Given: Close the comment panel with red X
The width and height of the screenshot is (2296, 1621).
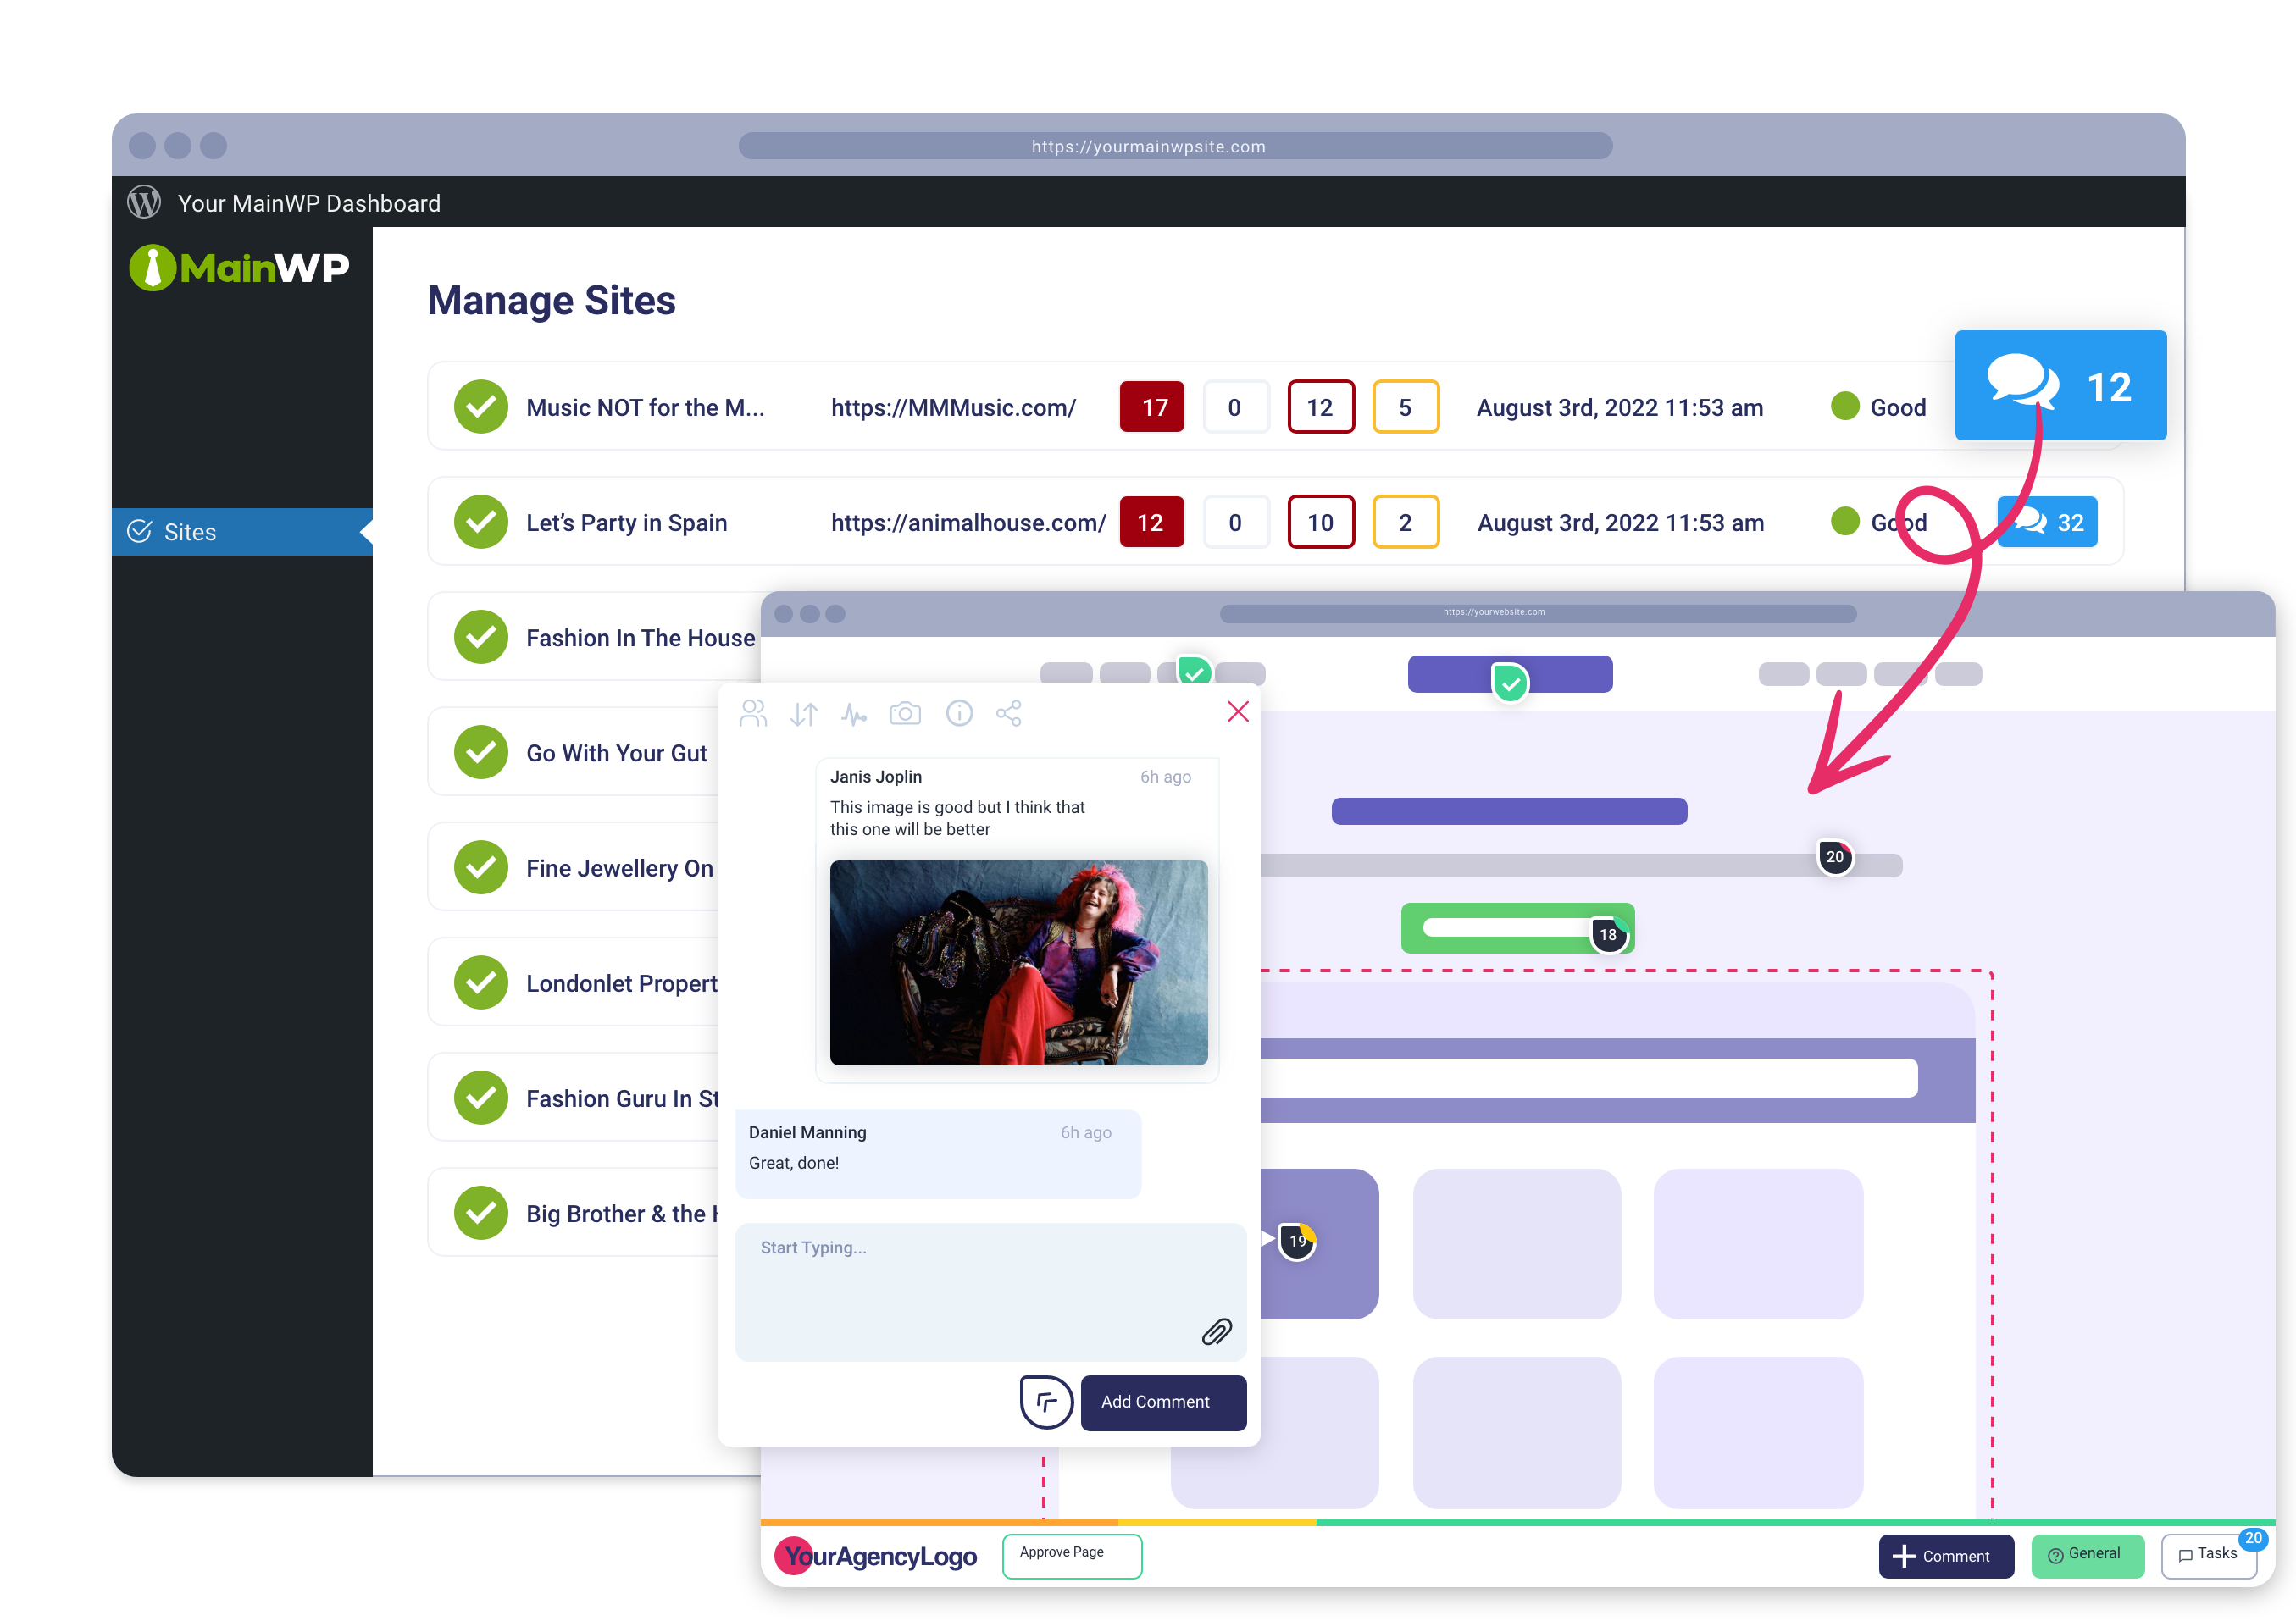Looking at the screenshot, I should click(1238, 711).
